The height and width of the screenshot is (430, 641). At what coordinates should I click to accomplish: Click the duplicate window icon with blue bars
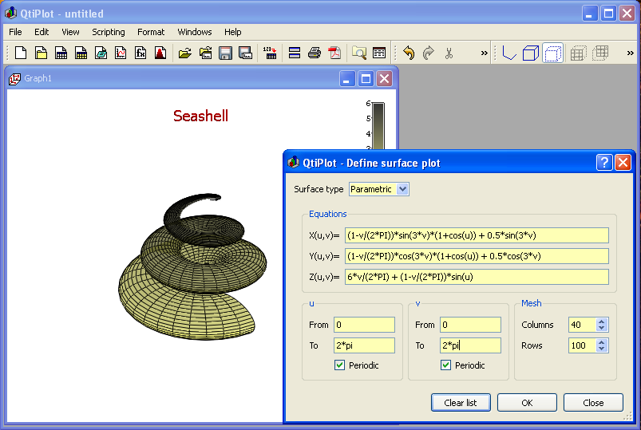(295, 53)
